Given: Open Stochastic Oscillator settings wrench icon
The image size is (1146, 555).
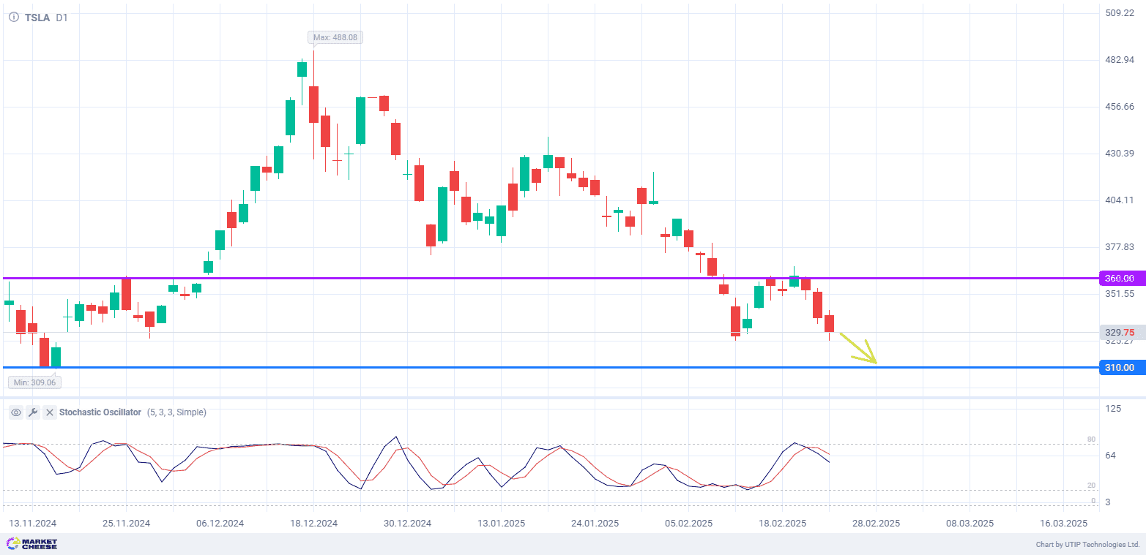Looking at the screenshot, I should [33, 412].
